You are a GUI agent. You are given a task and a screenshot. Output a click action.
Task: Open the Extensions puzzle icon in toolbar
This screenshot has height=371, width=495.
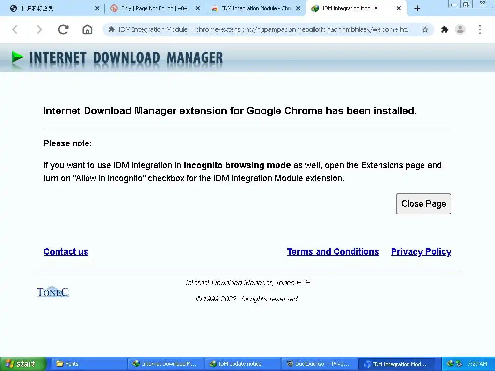coord(445,29)
